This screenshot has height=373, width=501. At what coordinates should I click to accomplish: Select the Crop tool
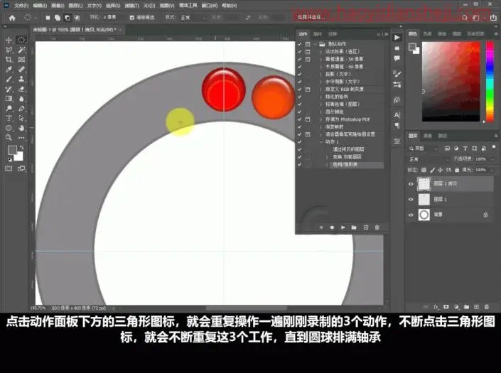pos(9,60)
